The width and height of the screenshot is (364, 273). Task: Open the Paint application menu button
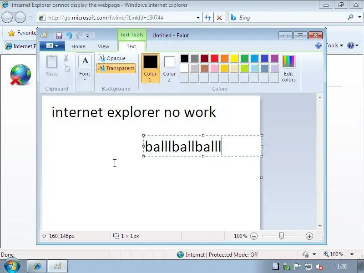point(52,46)
